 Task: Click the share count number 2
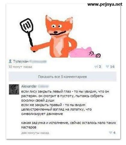[x=100, y=67]
